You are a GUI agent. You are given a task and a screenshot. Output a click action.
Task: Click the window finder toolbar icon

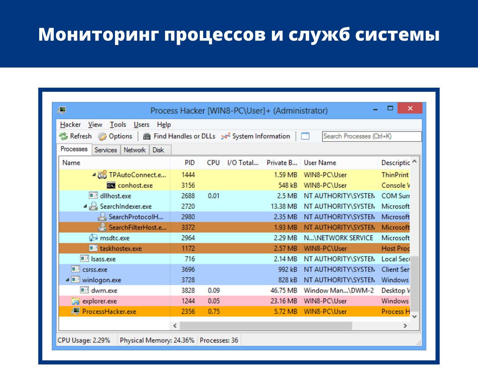tap(305, 136)
